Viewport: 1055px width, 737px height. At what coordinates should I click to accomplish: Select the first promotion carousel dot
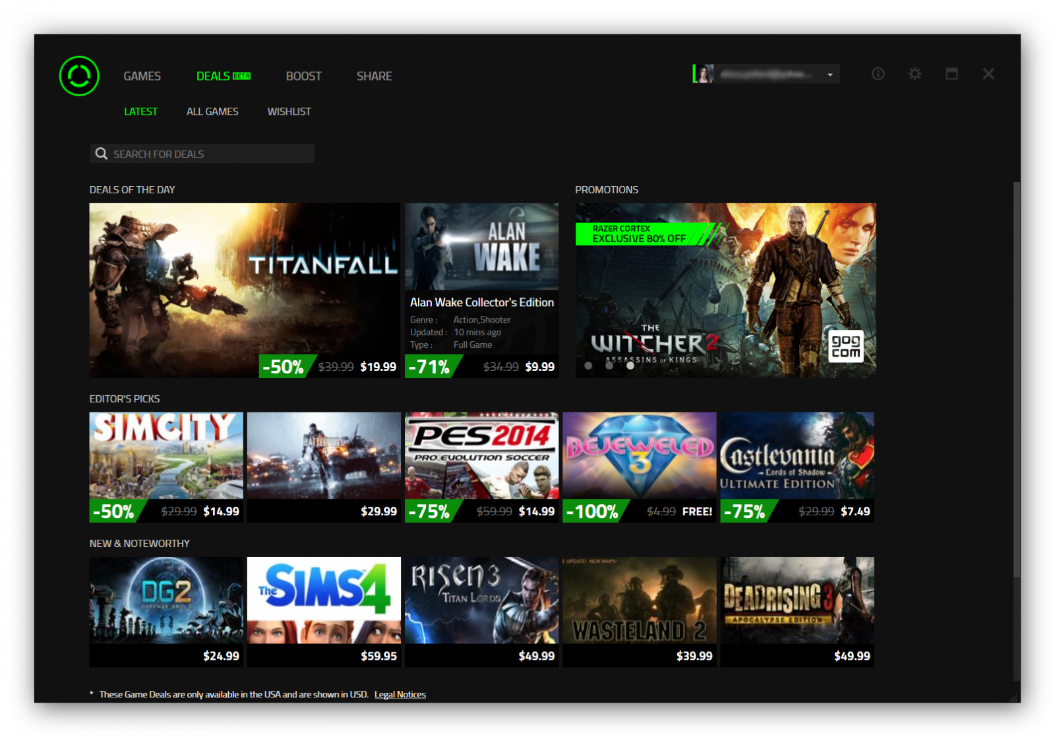point(588,366)
